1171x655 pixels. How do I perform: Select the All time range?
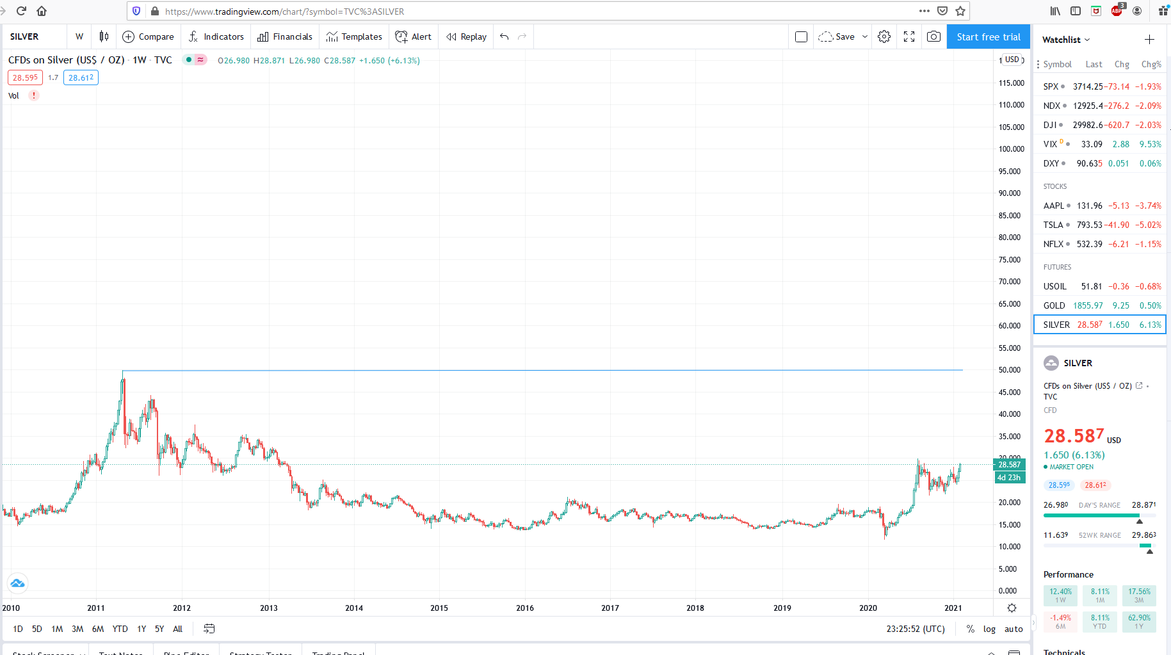point(178,629)
